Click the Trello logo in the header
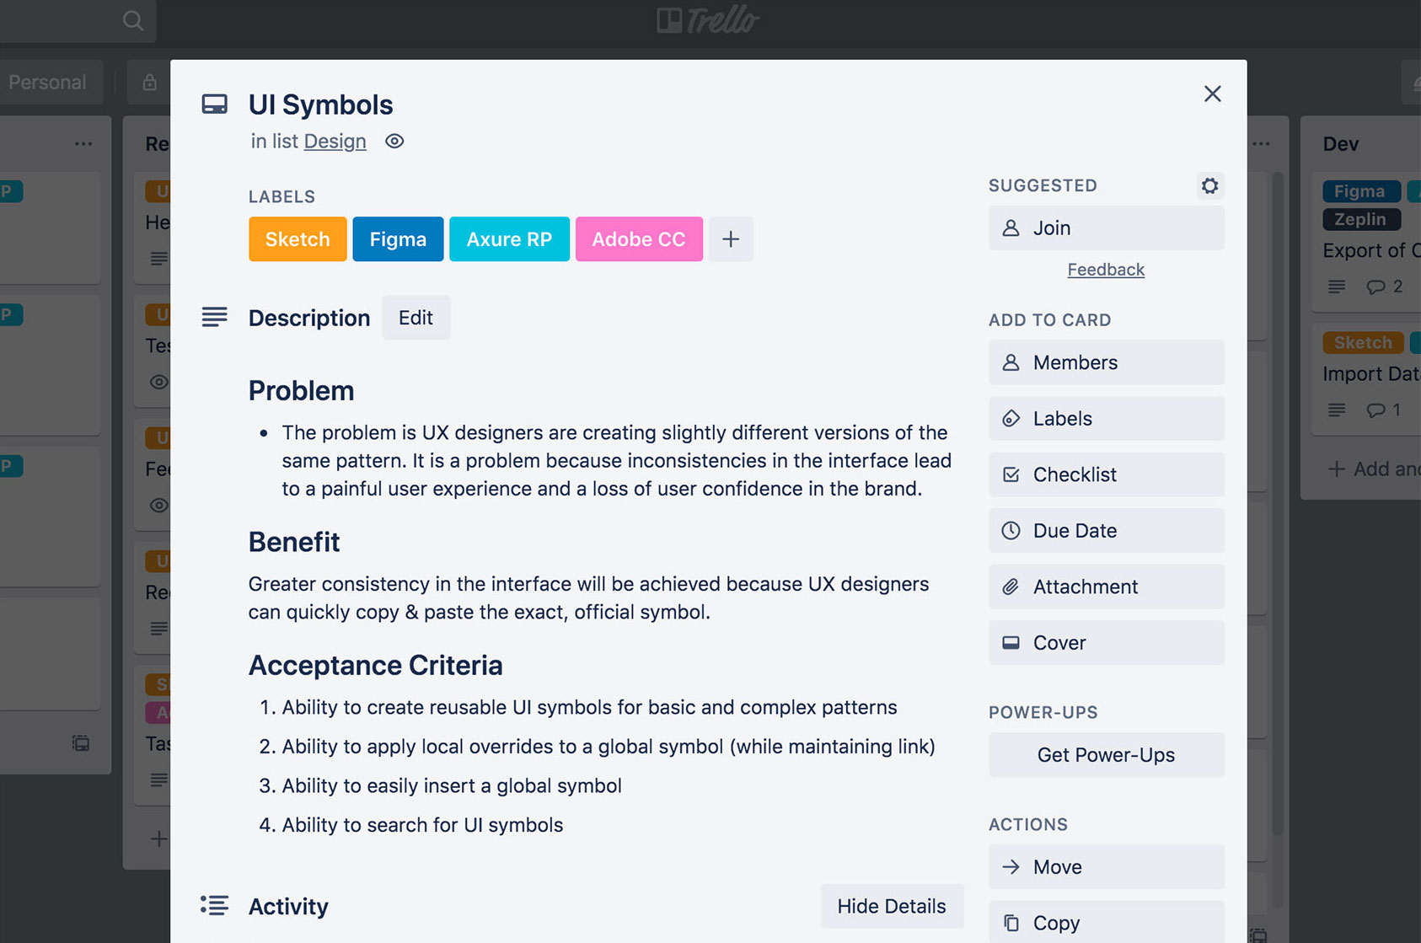 708,20
